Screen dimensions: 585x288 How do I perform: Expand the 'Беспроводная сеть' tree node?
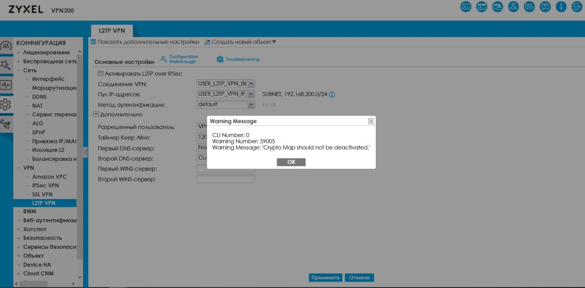(x=19, y=62)
